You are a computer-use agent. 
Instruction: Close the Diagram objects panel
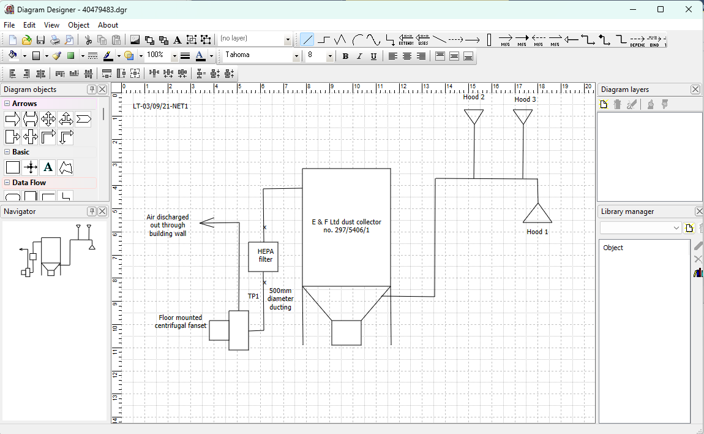[102, 89]
